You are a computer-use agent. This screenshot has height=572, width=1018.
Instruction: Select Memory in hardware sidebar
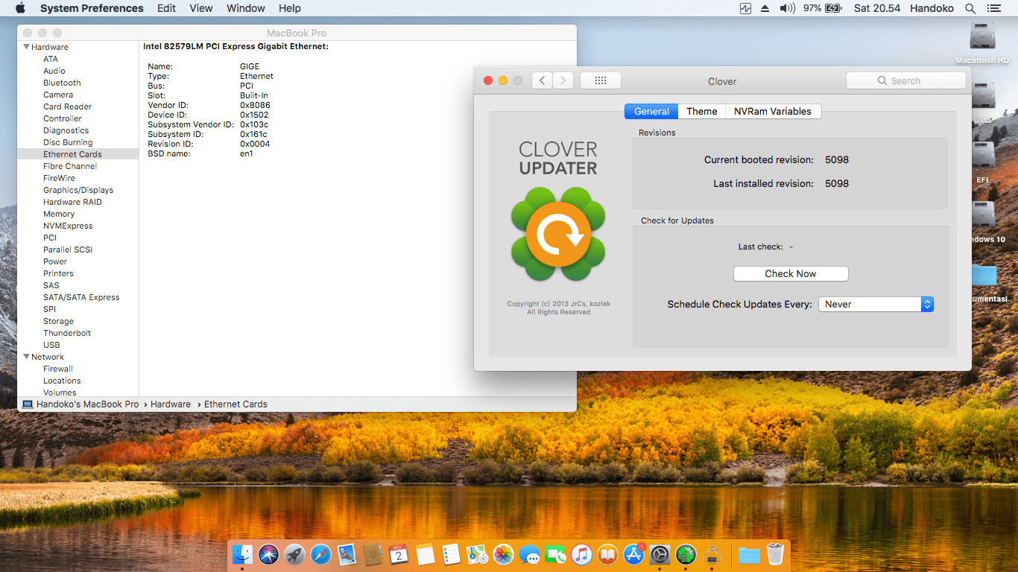(59, 214)
